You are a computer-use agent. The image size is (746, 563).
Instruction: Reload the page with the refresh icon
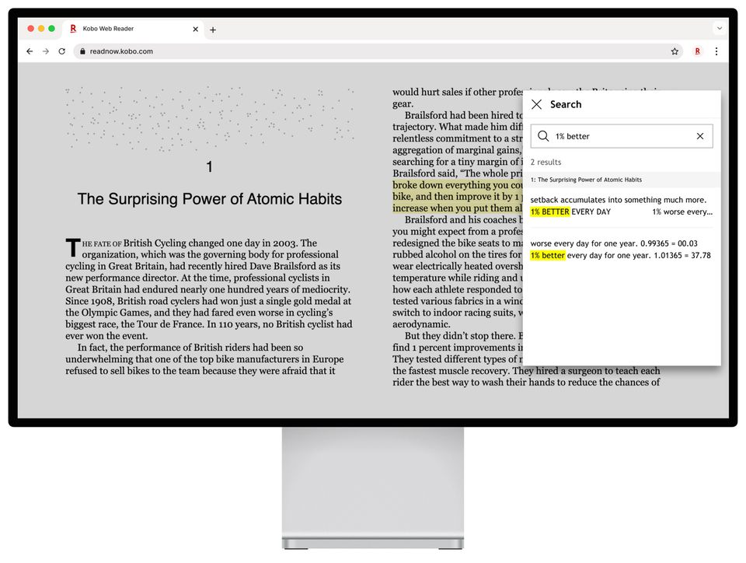coord(62,51)
